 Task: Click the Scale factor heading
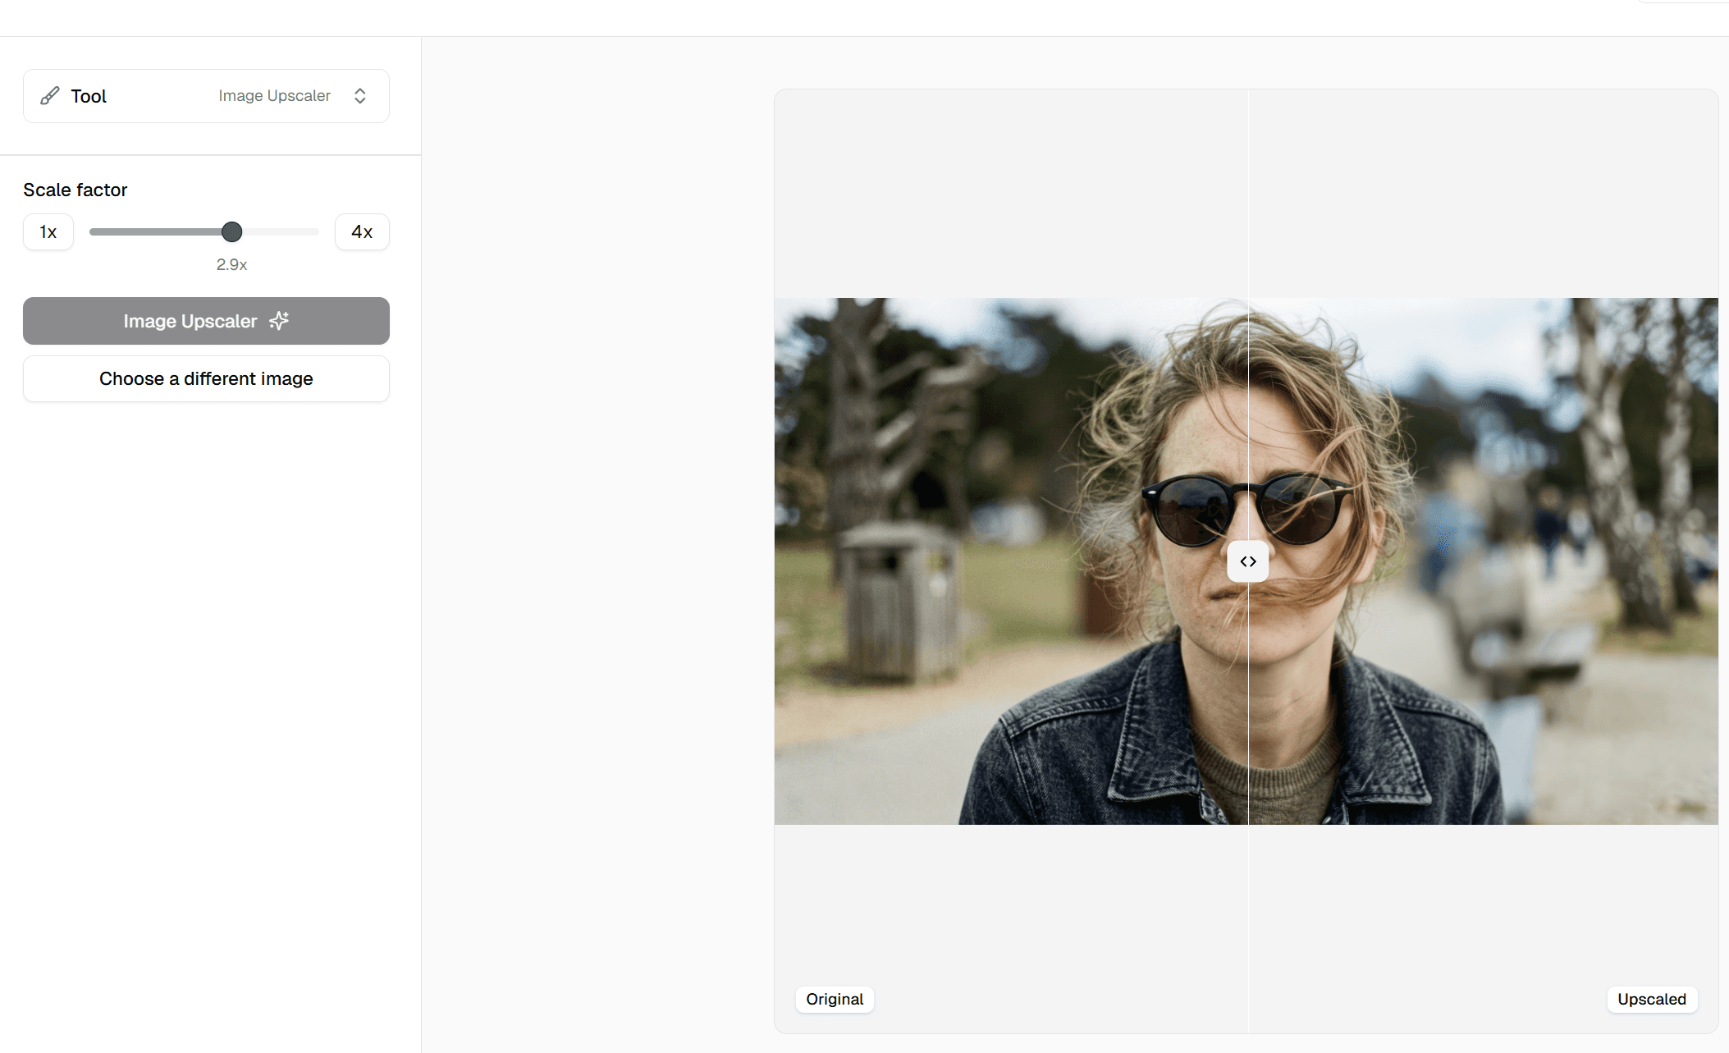(75, 190)
